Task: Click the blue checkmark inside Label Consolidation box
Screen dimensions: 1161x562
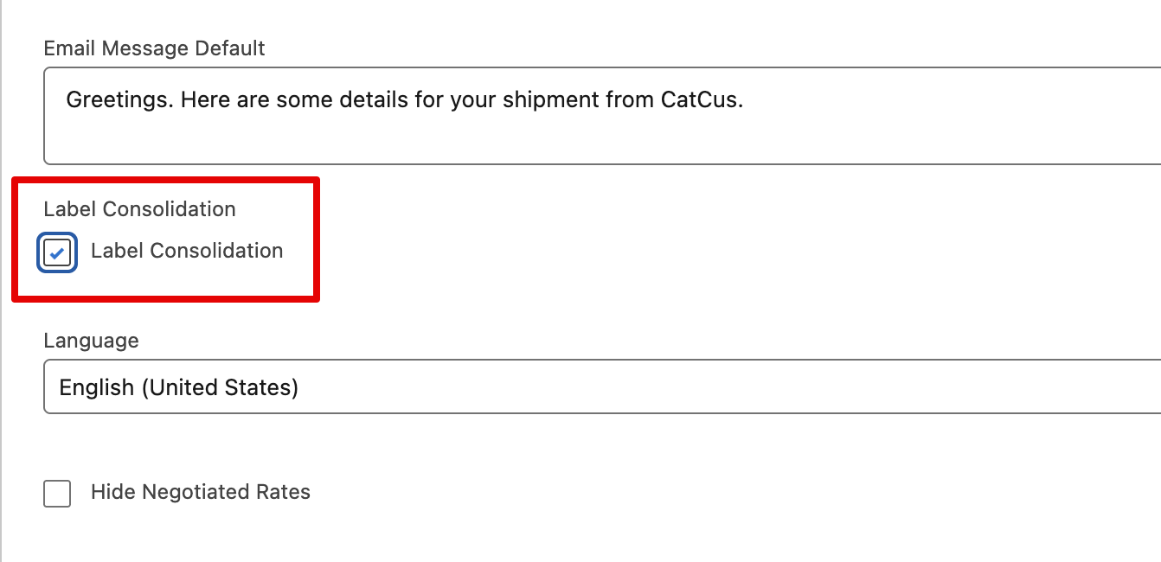Action: (x=57, y=253)
